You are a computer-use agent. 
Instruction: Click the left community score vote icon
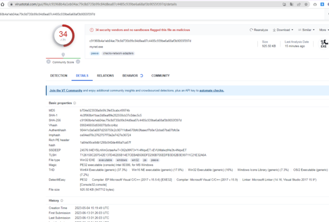(x=48, y=62)
